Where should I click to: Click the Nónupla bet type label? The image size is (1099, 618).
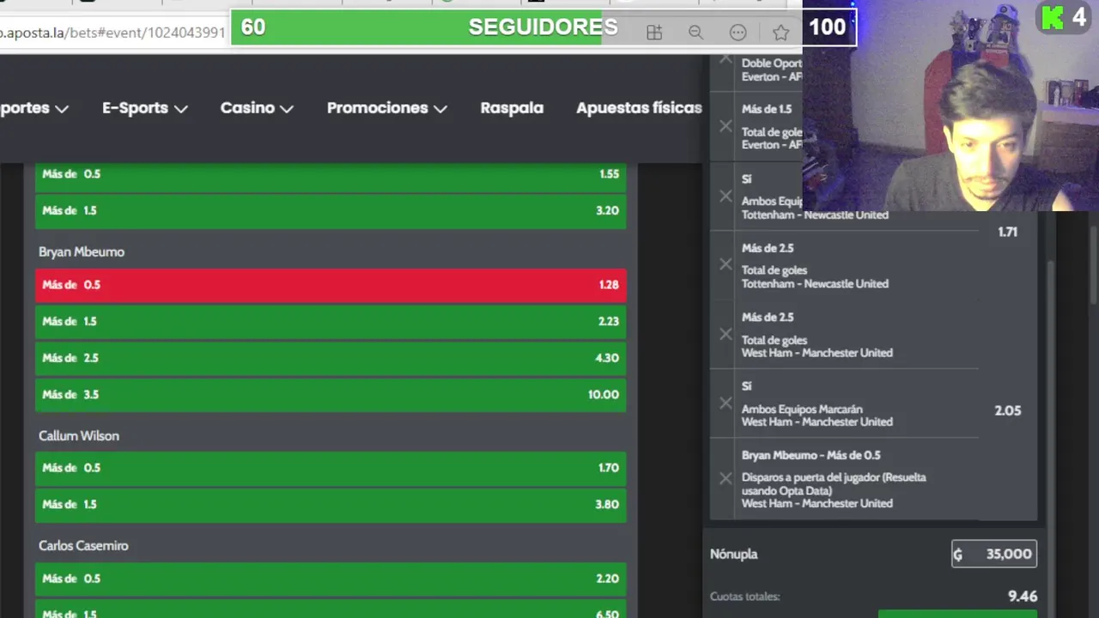(x=733, y=554)
